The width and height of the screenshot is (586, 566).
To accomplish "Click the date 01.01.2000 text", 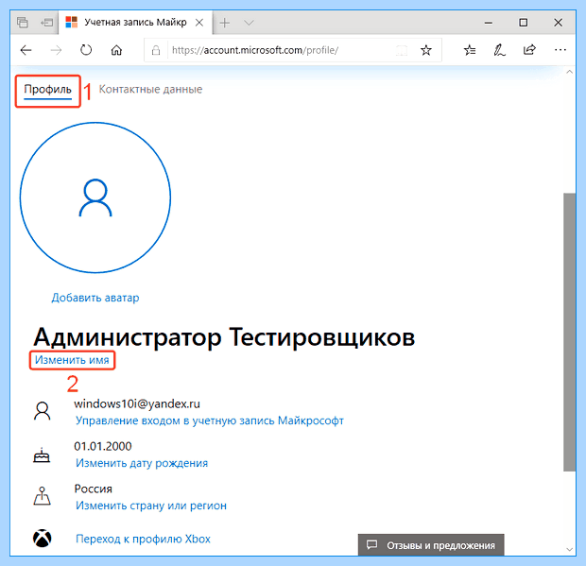I will [x=103, y=446].
